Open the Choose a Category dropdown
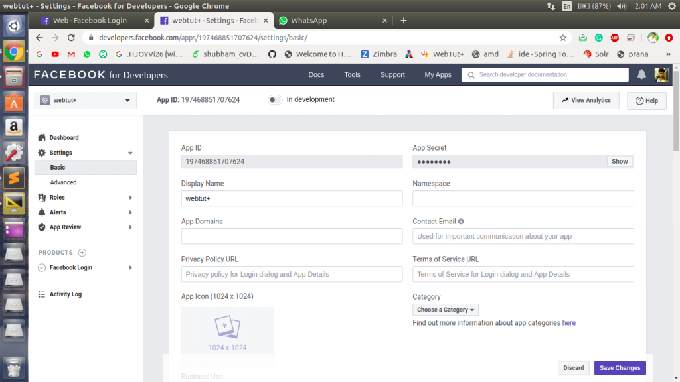This screenshot has height=382, width=680. (446, 310)
